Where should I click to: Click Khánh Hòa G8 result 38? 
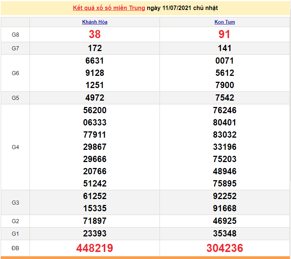click(x=95, y=34)
